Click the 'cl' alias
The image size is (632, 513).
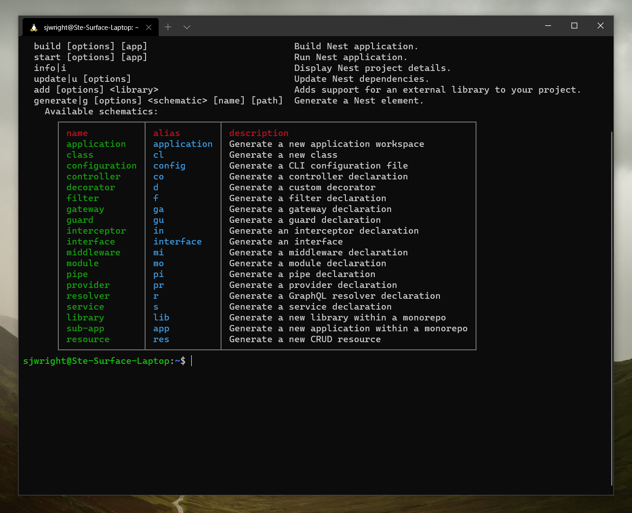click(158, 155)
